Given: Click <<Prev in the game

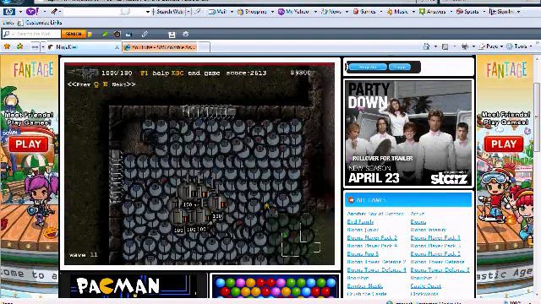Looking at the screenshot, I should [79, 84].
